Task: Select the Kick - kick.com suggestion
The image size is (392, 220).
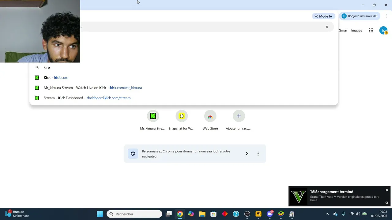Action: coord(184,78)
